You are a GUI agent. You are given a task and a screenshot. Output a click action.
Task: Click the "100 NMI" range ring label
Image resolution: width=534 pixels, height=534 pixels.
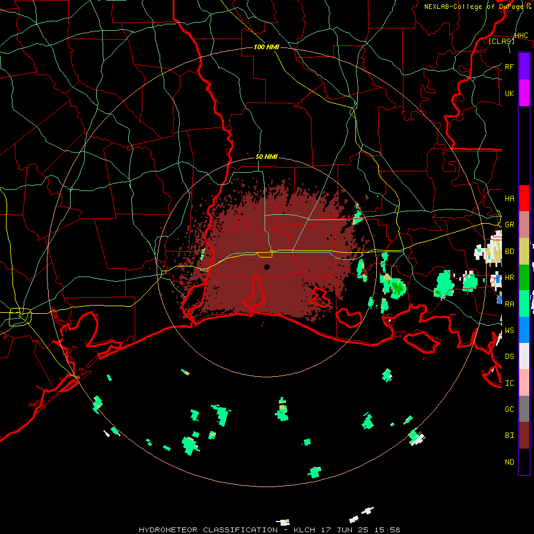[x=266, y=47]
